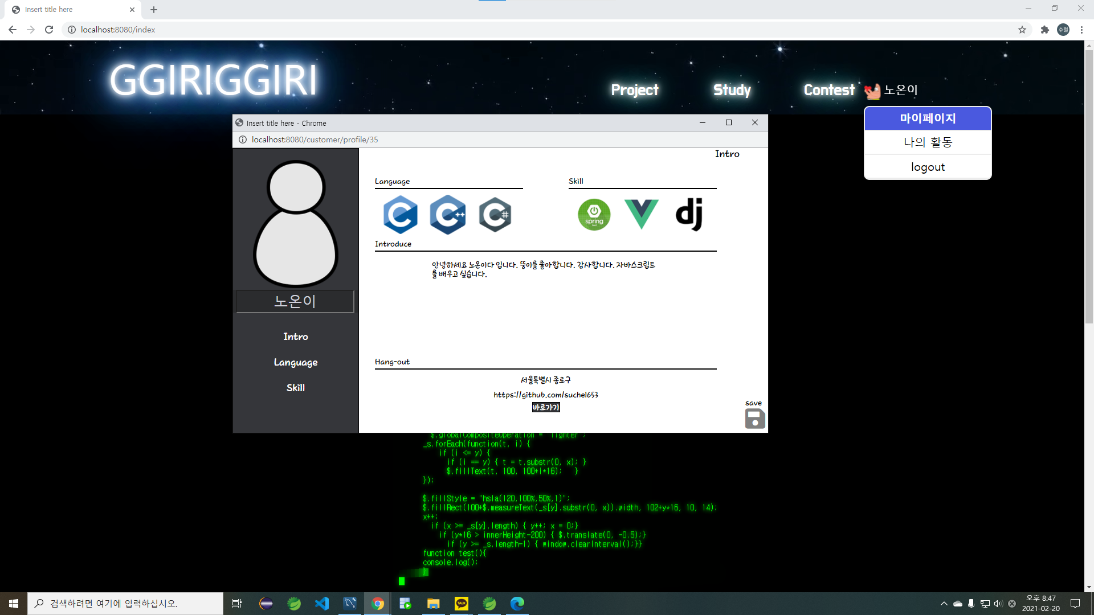Go to Language in profile sidebar
The image size is (1094, 615).
click(x=296, y=362)
